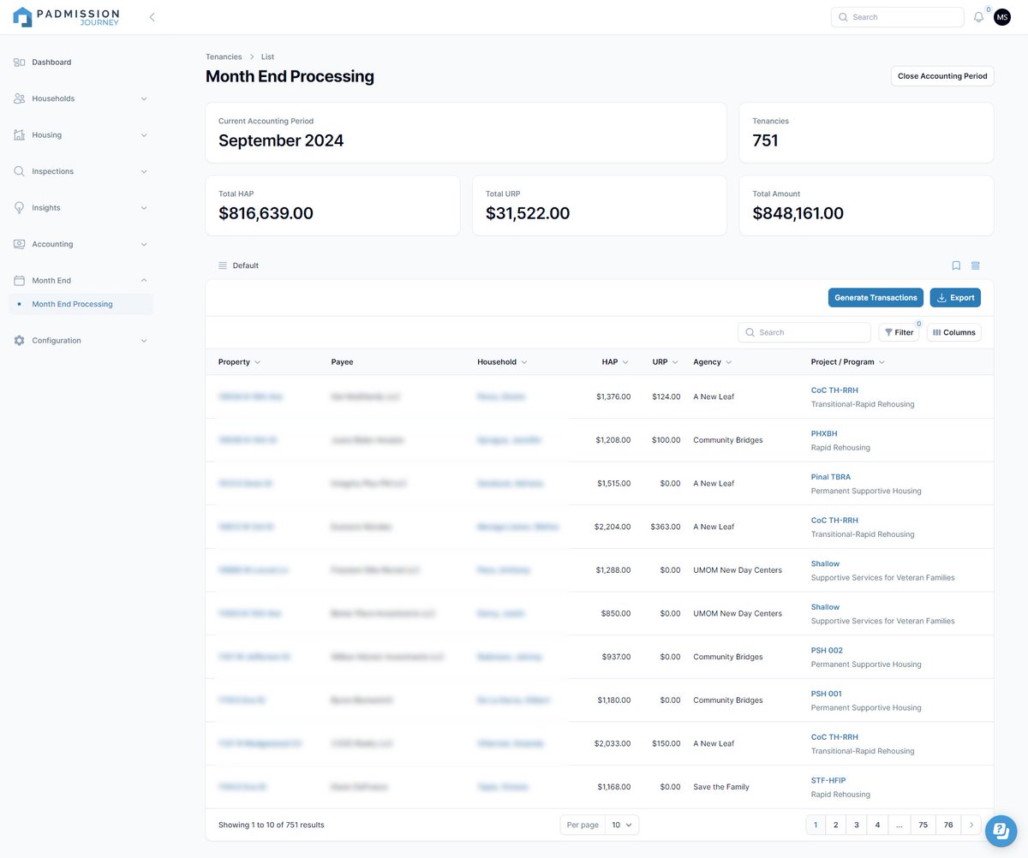Click the Dashboard sidebar icon

pyautogui.click(x=19, y=63)
